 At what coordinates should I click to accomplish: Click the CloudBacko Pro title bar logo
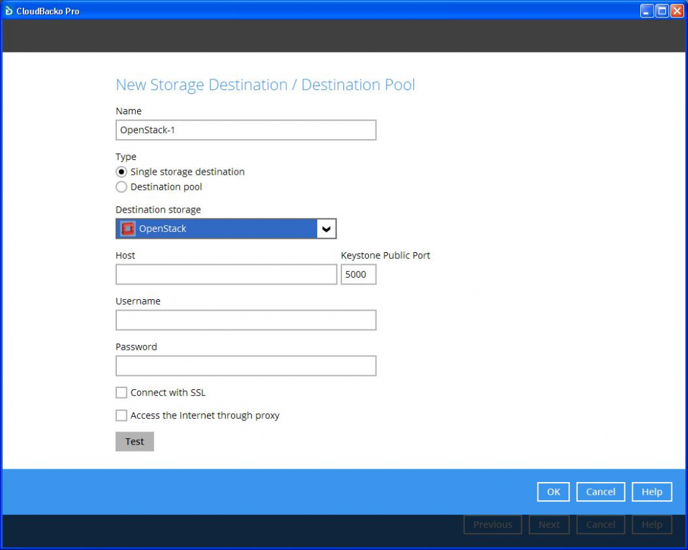(x=9, y=11)
